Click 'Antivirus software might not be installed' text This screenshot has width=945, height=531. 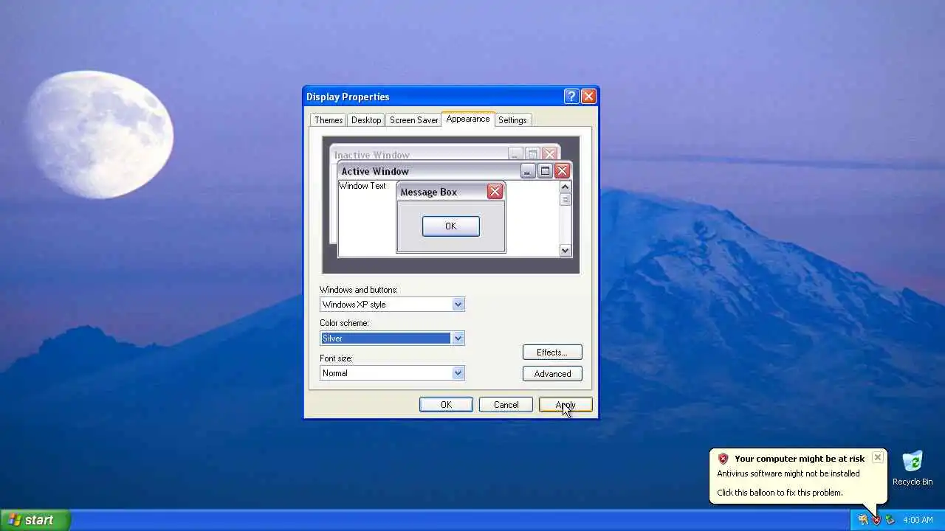click(788, 473)
